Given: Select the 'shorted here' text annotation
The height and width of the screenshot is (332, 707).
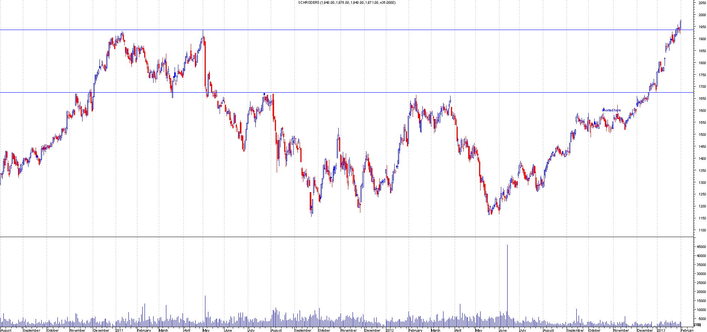Looking at the screenshot, I should point(612,110).
